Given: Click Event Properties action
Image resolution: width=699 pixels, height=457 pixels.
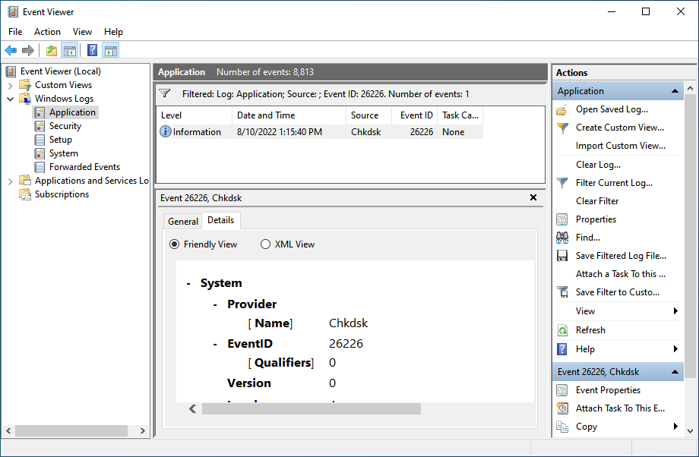Looking at the screenshot, I should 608,390.
